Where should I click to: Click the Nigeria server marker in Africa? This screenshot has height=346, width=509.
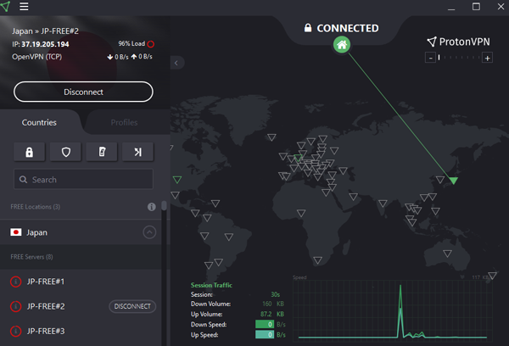(x=301, y=213)
